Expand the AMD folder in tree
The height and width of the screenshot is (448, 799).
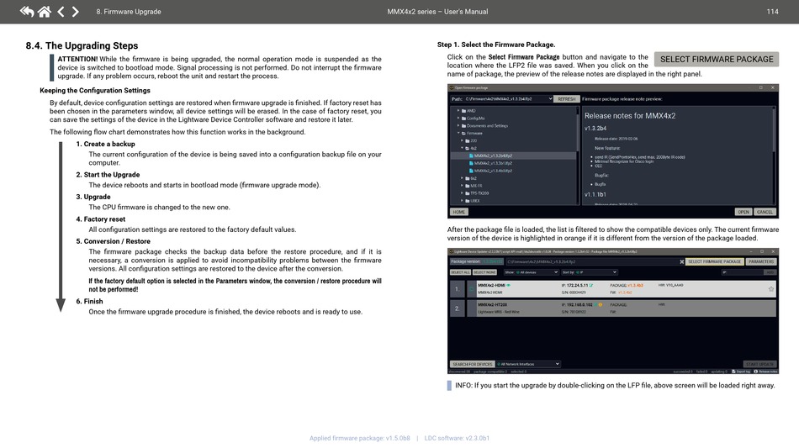coord(458,110)
